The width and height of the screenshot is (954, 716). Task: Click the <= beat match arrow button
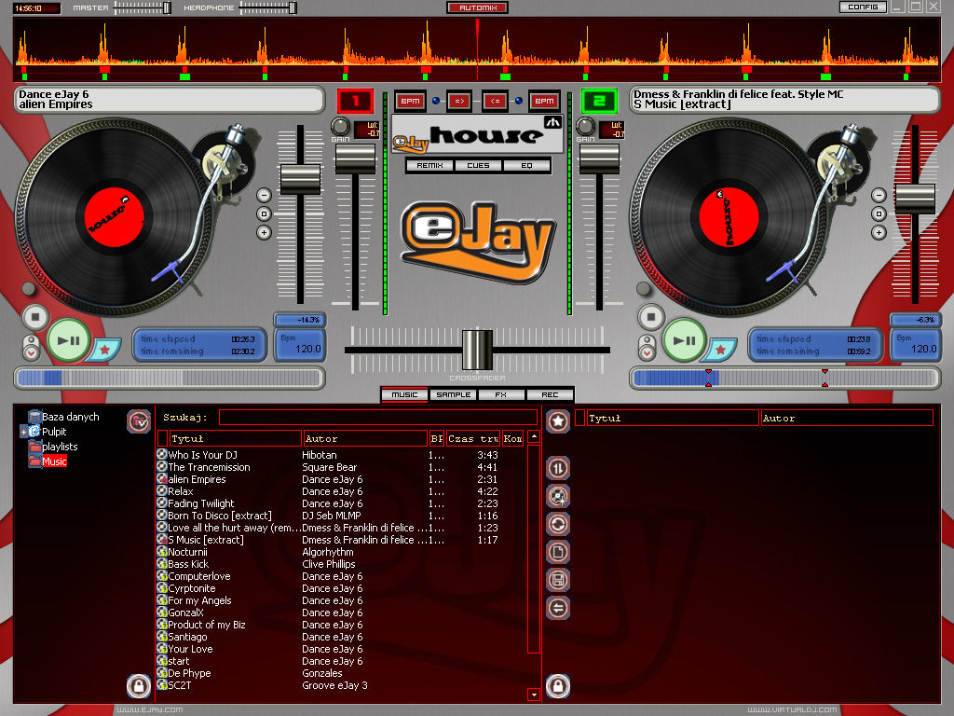pos(496,101)
